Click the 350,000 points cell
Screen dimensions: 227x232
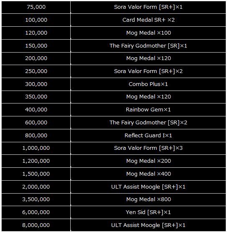tap(36, 97)
